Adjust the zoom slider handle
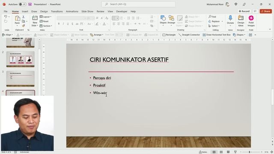Screen dimensions: 274x154 click(250, 152)
